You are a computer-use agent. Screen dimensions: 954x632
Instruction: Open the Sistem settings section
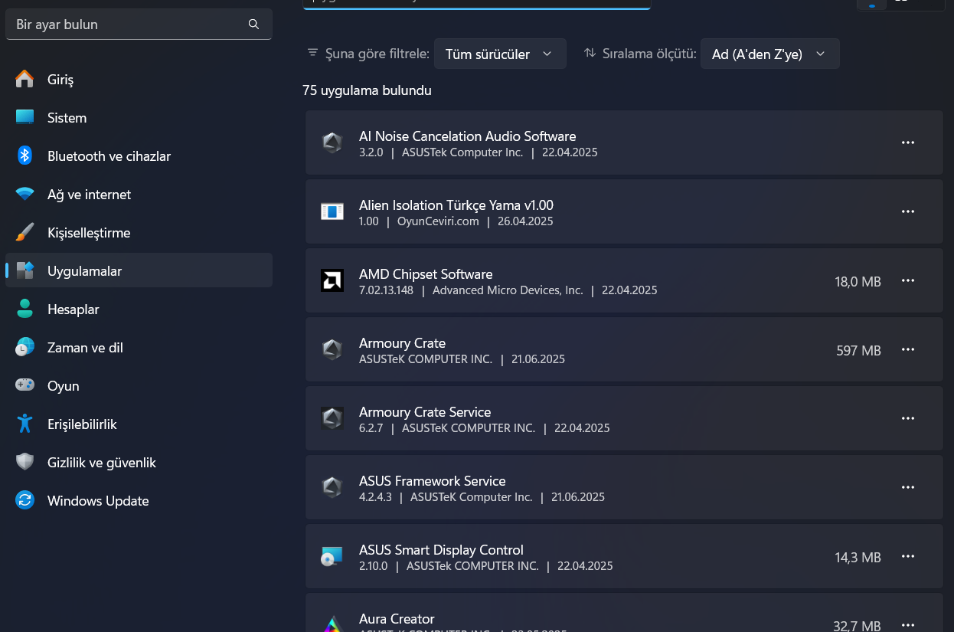(139, 117)
